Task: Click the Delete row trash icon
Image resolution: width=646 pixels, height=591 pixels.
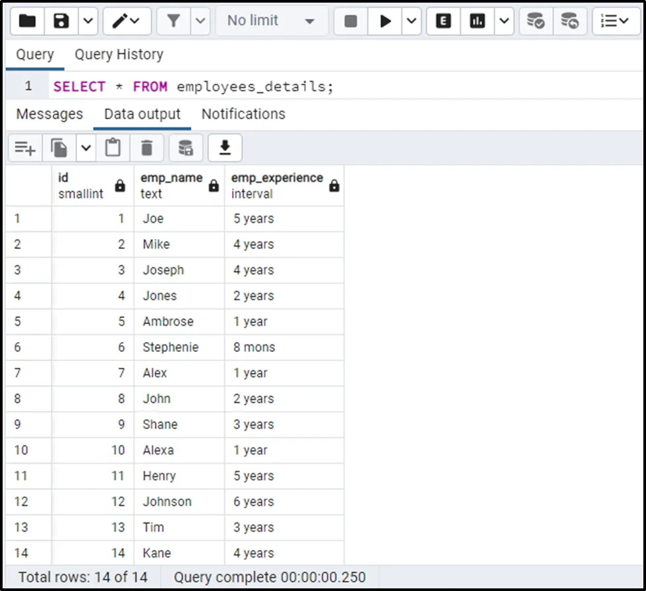Action: tap(147, 148)
